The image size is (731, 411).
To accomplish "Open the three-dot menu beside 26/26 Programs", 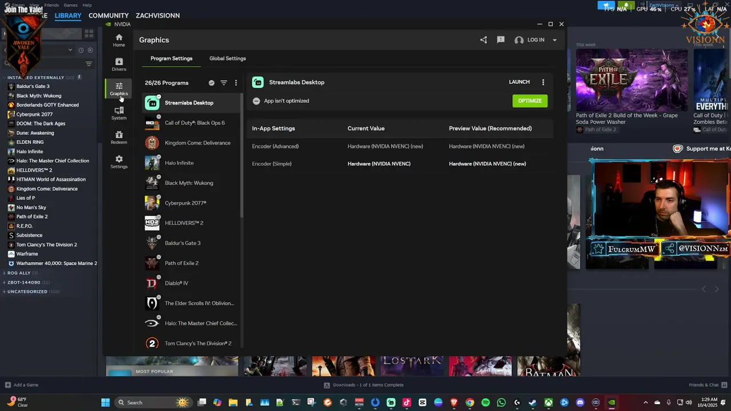I will click(x=236, y=83).
